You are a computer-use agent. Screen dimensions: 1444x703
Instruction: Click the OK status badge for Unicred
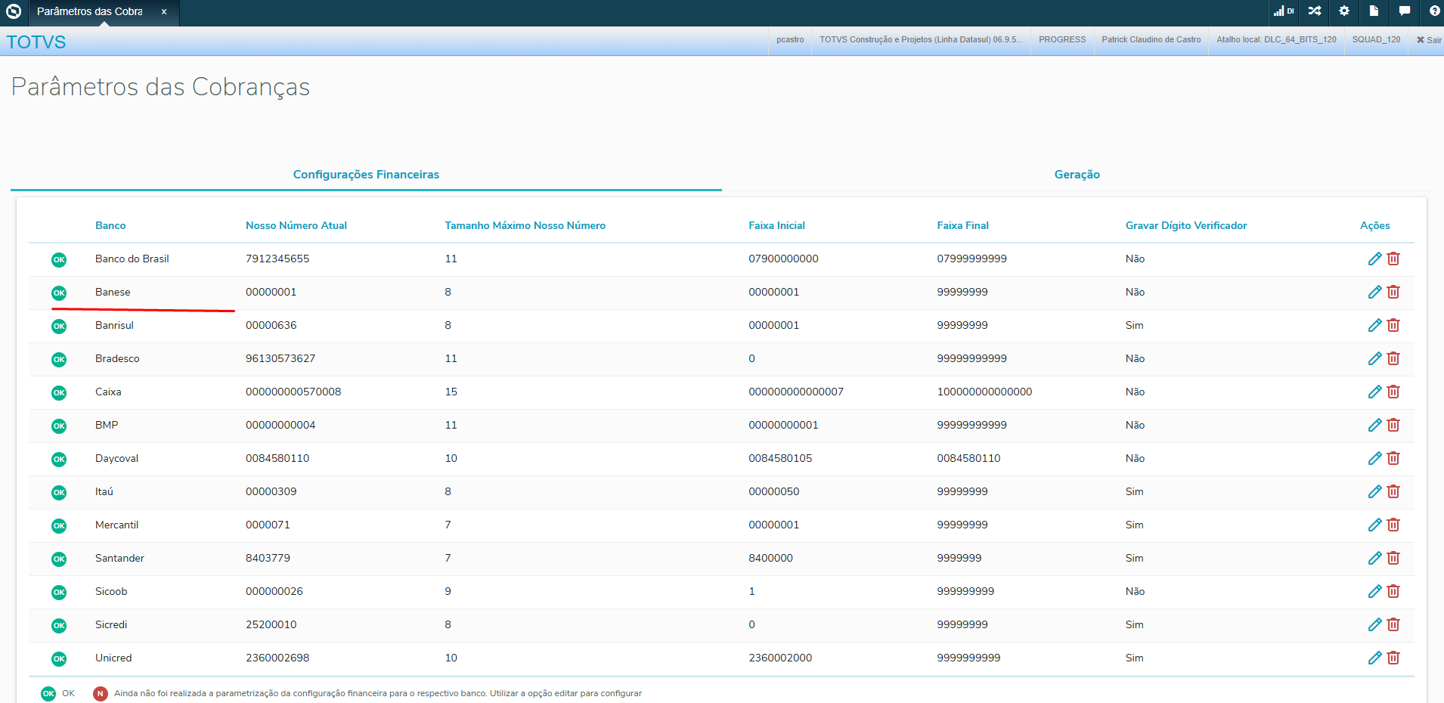point(59,658)
